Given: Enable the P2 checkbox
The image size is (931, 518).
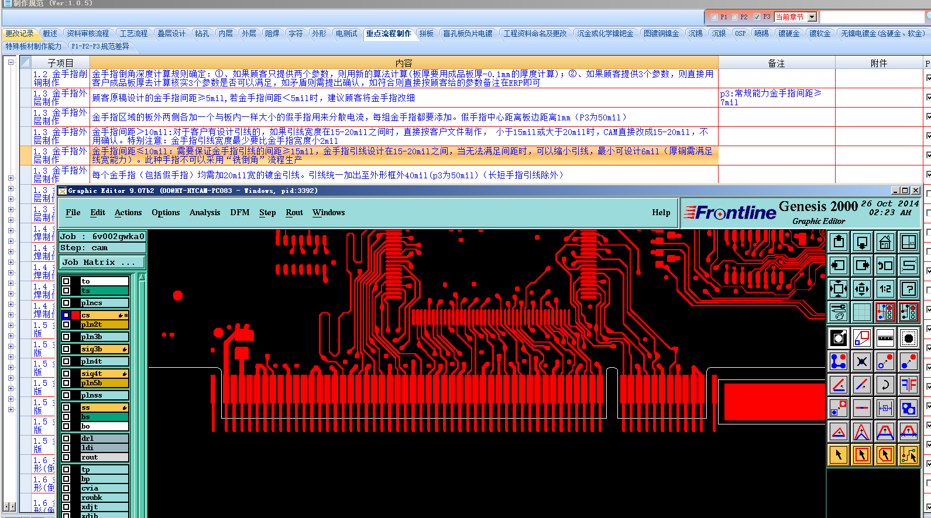Looking at the screenshot, I should tap(734, 17).
